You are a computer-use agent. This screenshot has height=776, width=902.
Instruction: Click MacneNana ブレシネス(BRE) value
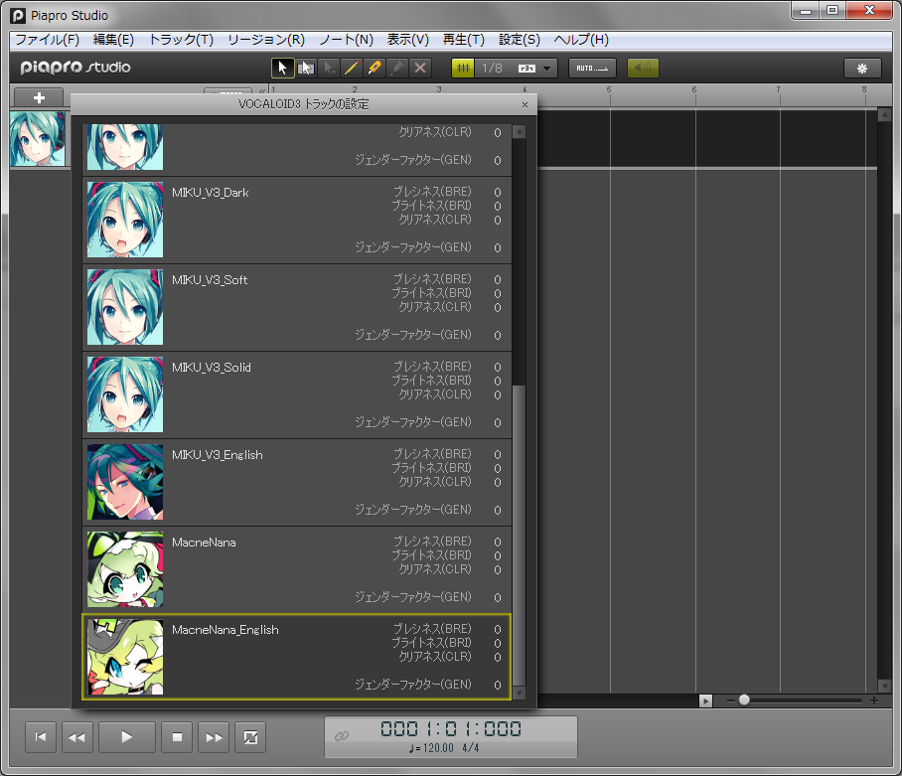(x=498, y=542)
